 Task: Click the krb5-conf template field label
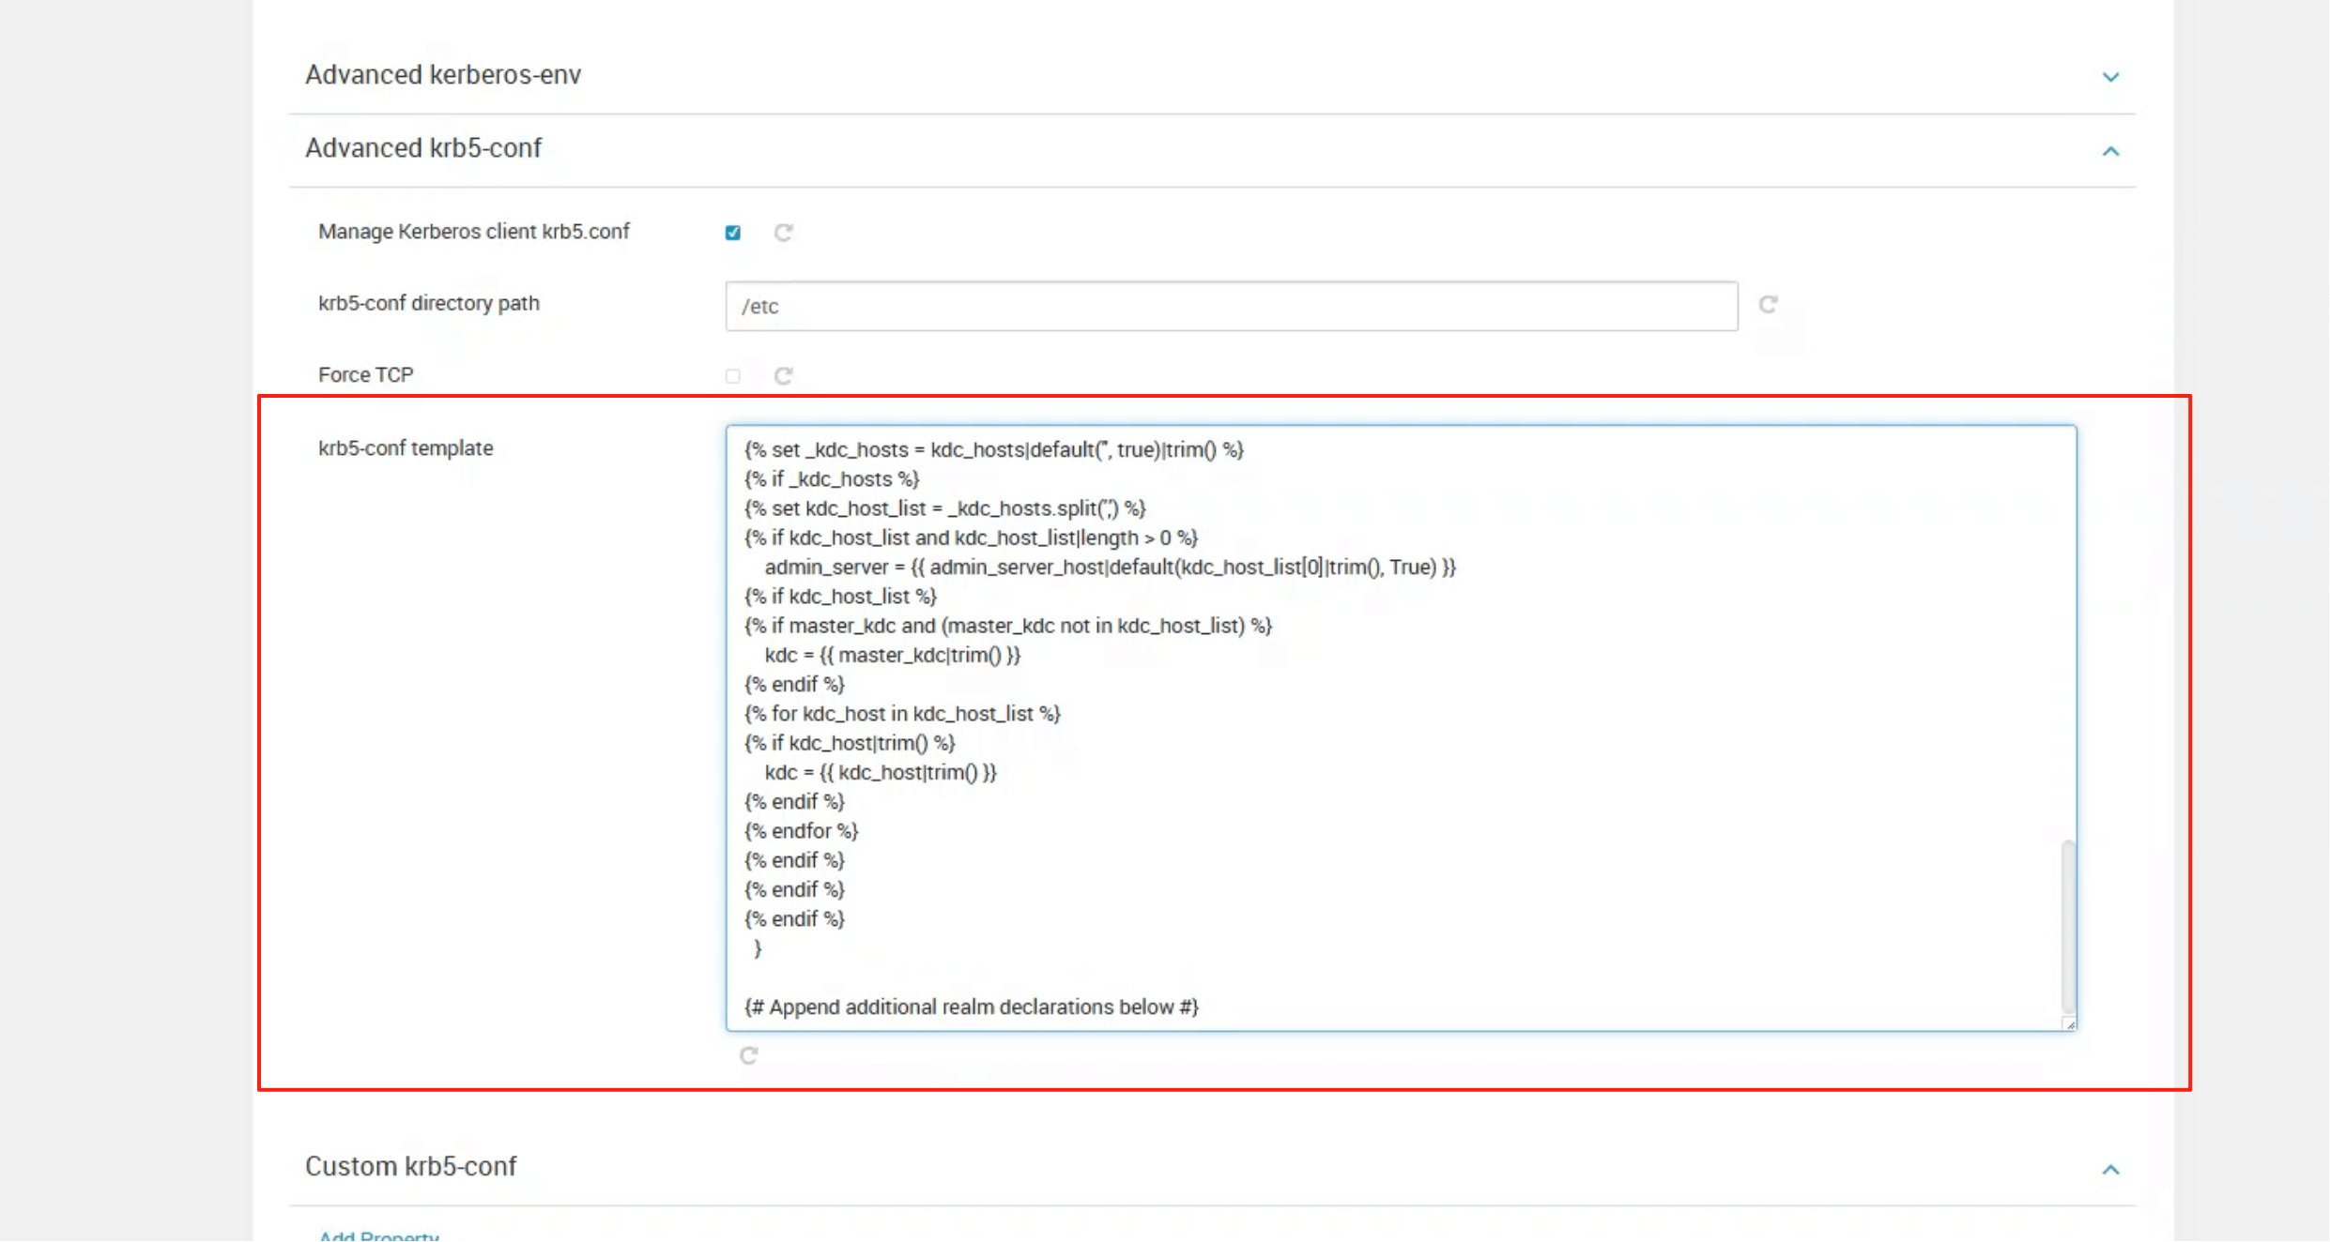406,448
